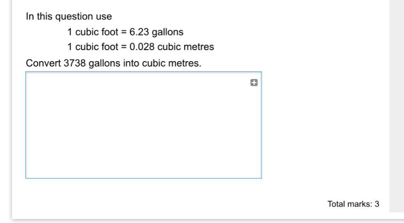
Task: Click the "Convert 3738 gallons" question sentence
Action: [113, 63]
